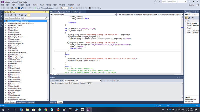Open Show output from dropdown
Screen dimensions: 200x112
pyautogui.click(x=83, y=80)
